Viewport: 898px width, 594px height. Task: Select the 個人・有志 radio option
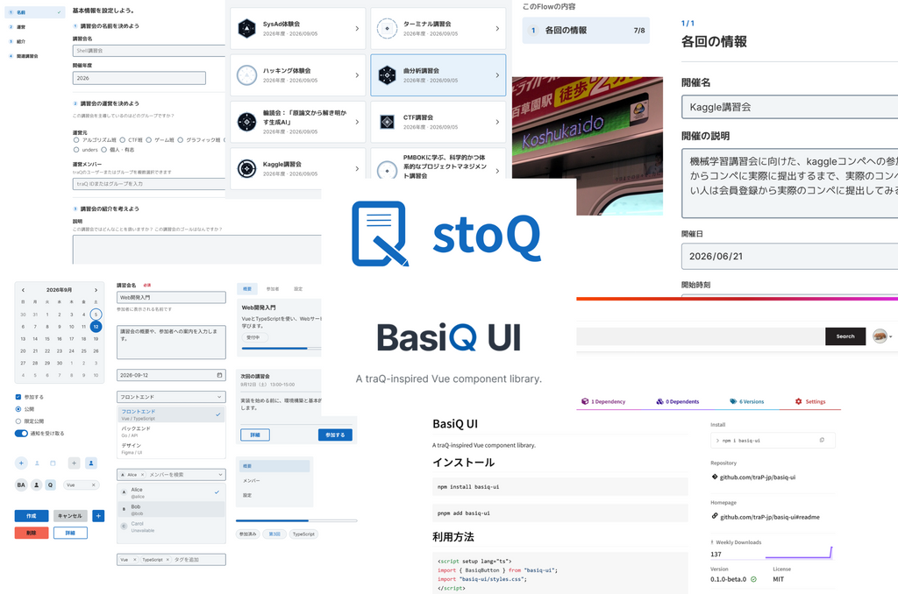click(104, 150)
